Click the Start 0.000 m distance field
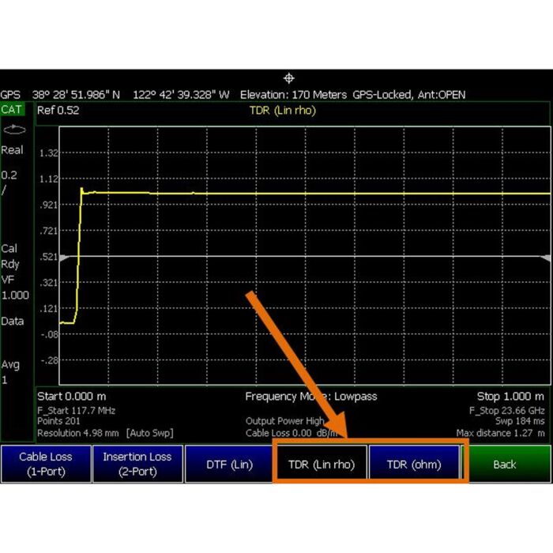 pos(71,396)
